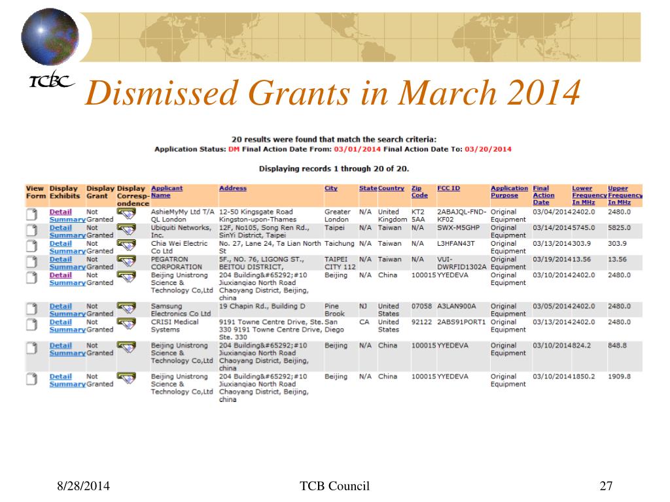Open View Form icon for Beijing Unistrong 824.2 row
Image resolution: width=670 pixels, height=502 pixels.
[31, 348]
